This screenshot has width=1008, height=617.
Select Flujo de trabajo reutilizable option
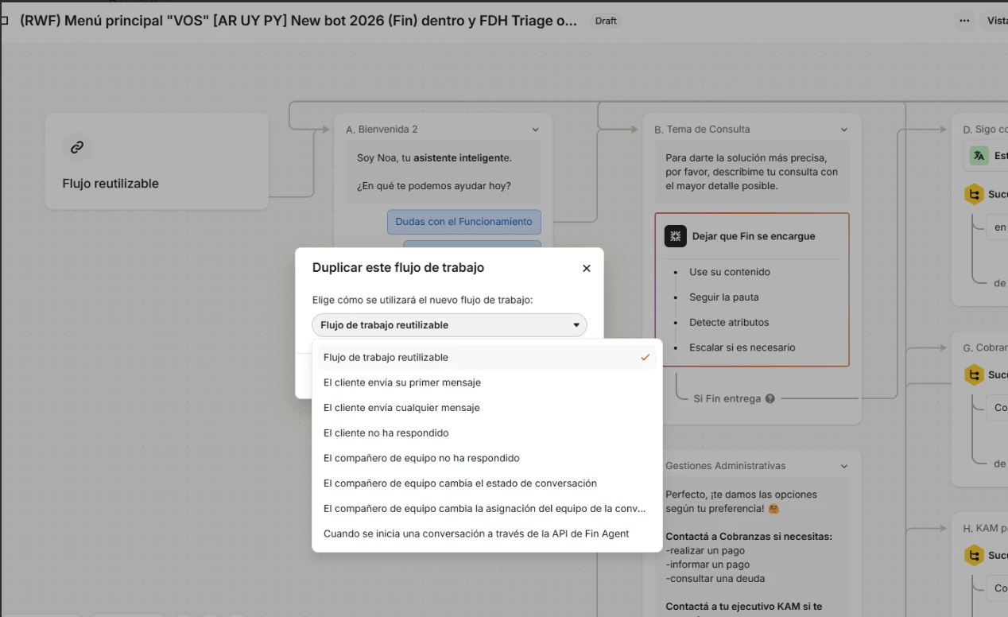[x=487, y=358]
